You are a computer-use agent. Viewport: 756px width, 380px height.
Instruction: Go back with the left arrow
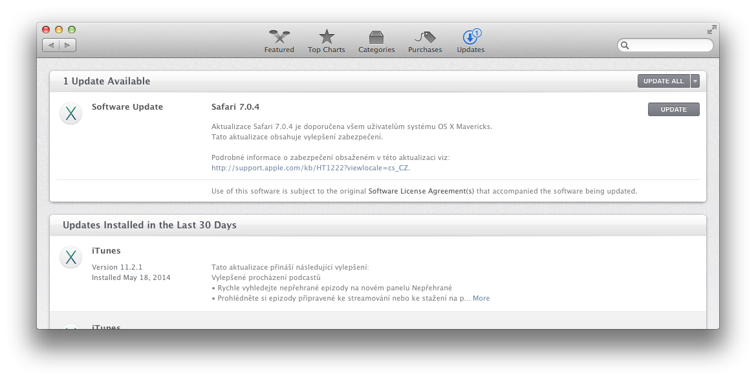51,45
